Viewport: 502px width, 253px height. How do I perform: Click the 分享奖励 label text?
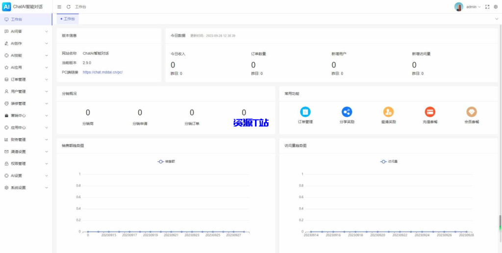347,122
